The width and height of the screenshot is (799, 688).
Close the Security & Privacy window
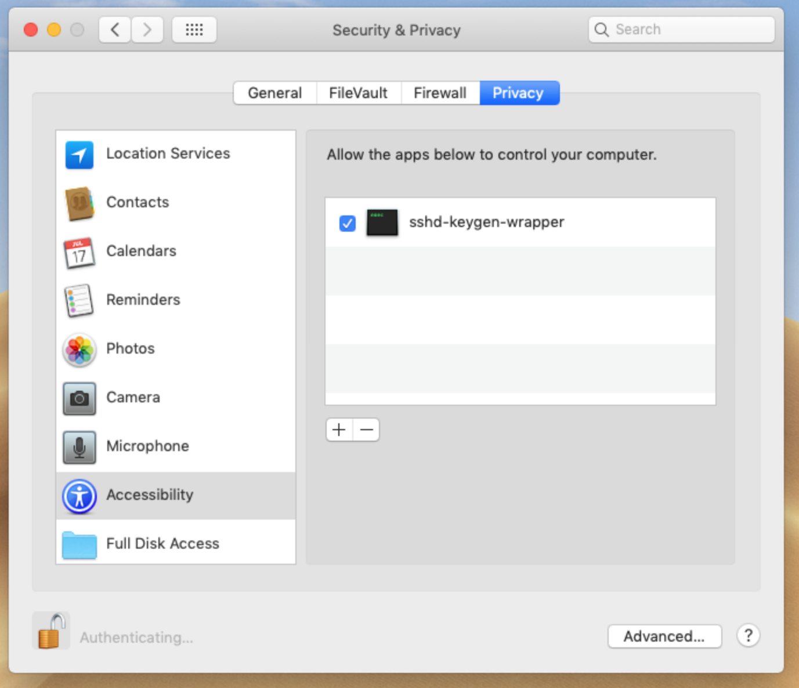[x=31, y=30]
